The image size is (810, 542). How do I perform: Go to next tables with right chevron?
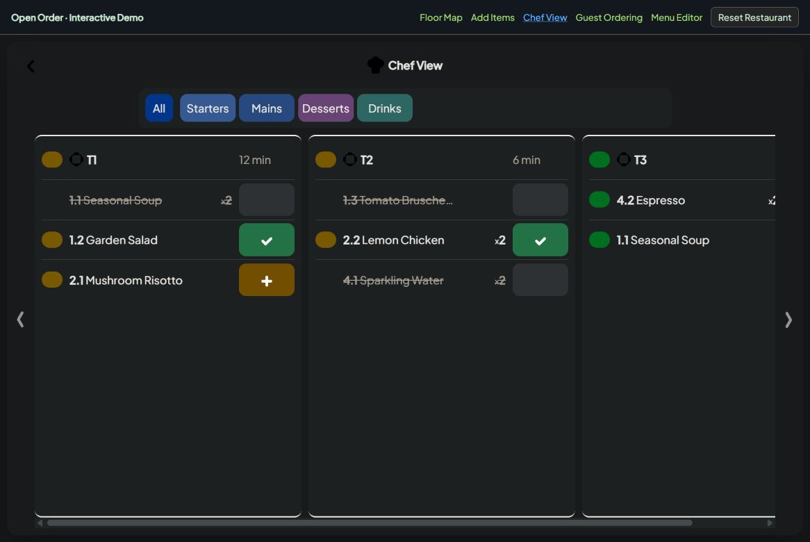pos(788,320)
